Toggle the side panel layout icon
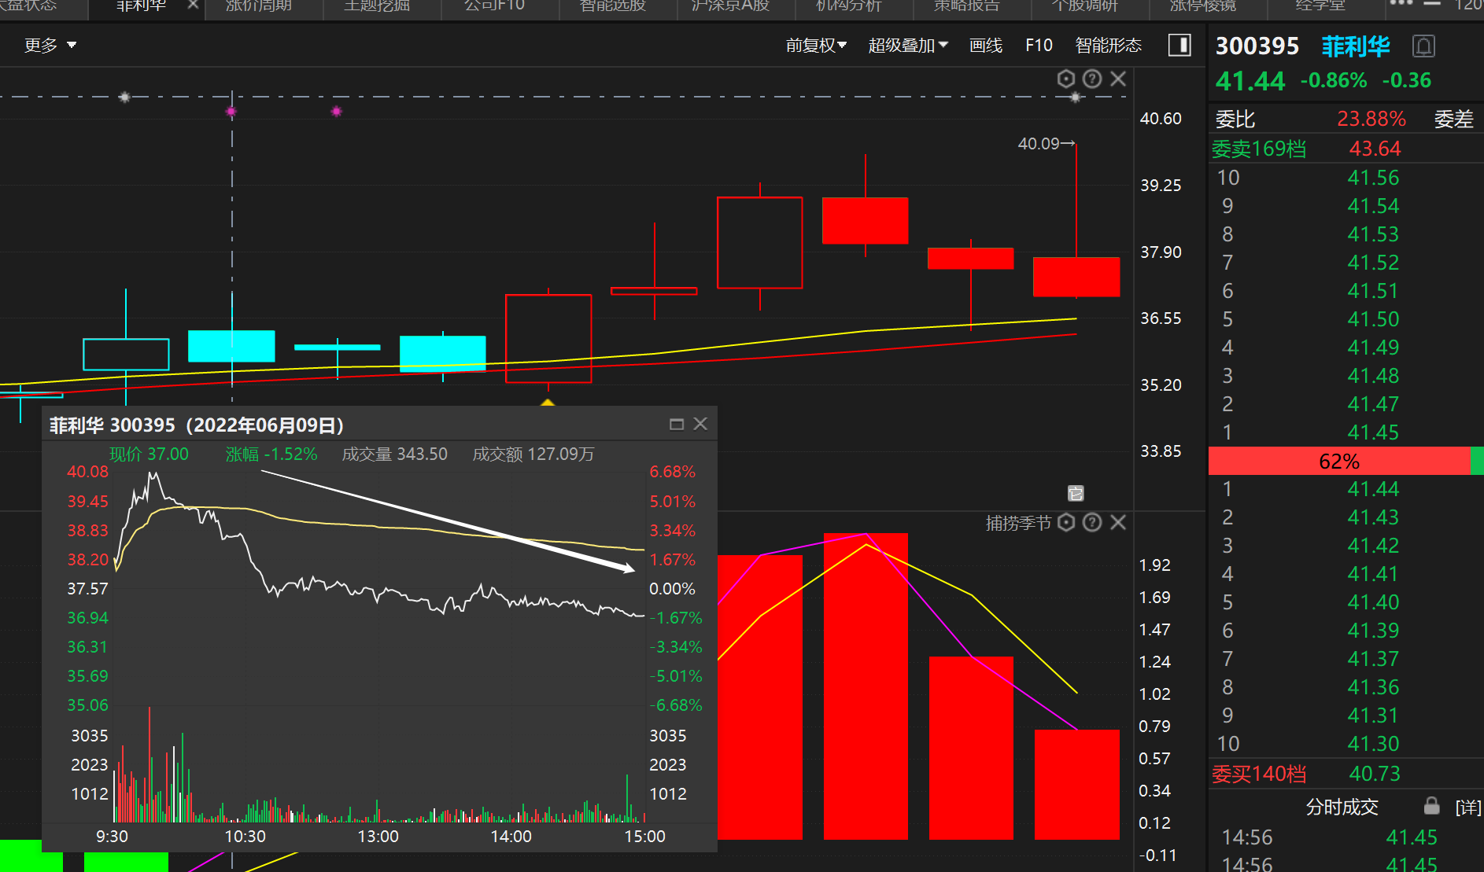The width and height of the screenshot is (1484, 872). click(x=1179, y=45)
